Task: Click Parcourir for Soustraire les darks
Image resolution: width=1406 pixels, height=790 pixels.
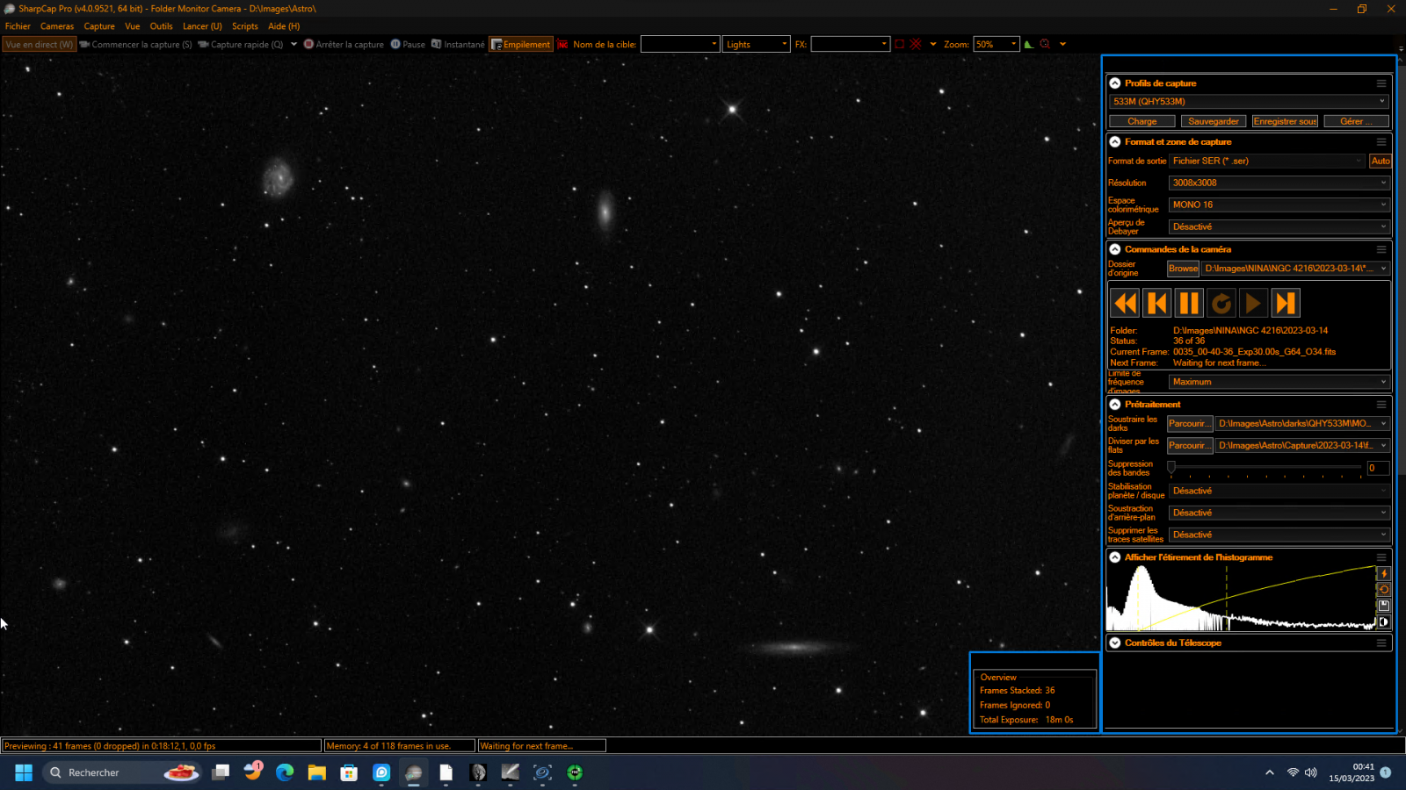Action: (x=1190, y=424)
